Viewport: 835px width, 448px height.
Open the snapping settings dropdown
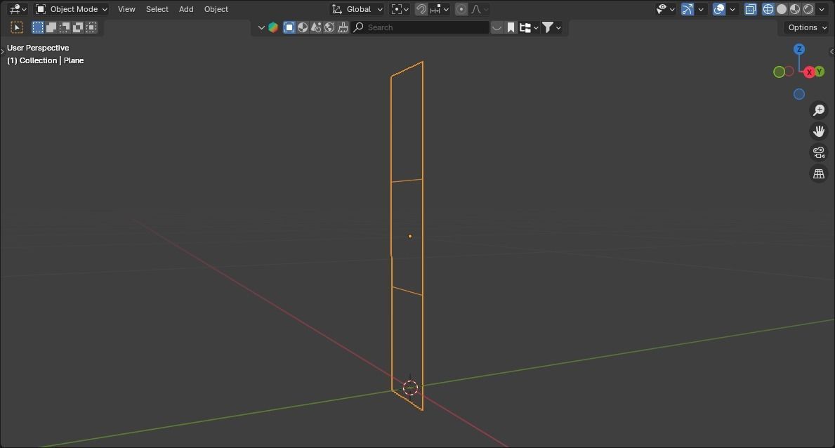coord(440,9)
